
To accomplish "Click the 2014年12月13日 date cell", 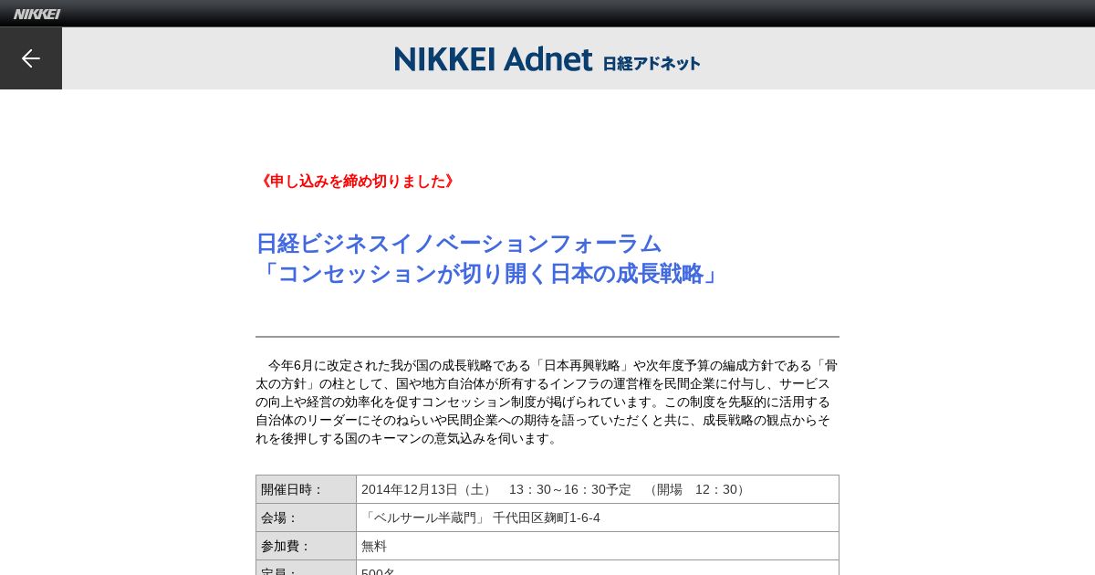I will [x=598, y=489].
